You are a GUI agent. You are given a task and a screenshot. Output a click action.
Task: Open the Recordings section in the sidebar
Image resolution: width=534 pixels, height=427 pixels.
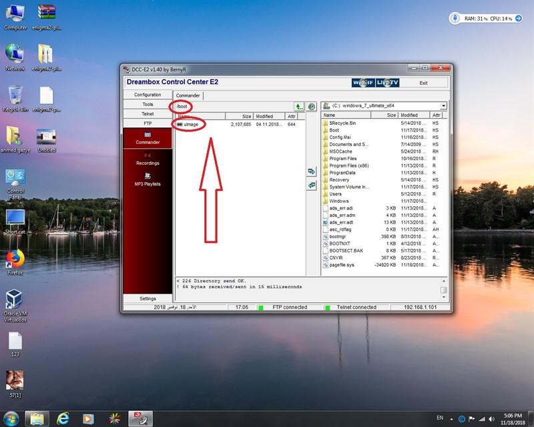(x=148, y=159)
